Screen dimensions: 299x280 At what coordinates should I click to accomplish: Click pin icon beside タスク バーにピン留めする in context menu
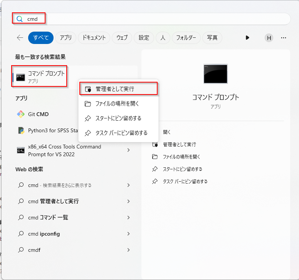88,133
